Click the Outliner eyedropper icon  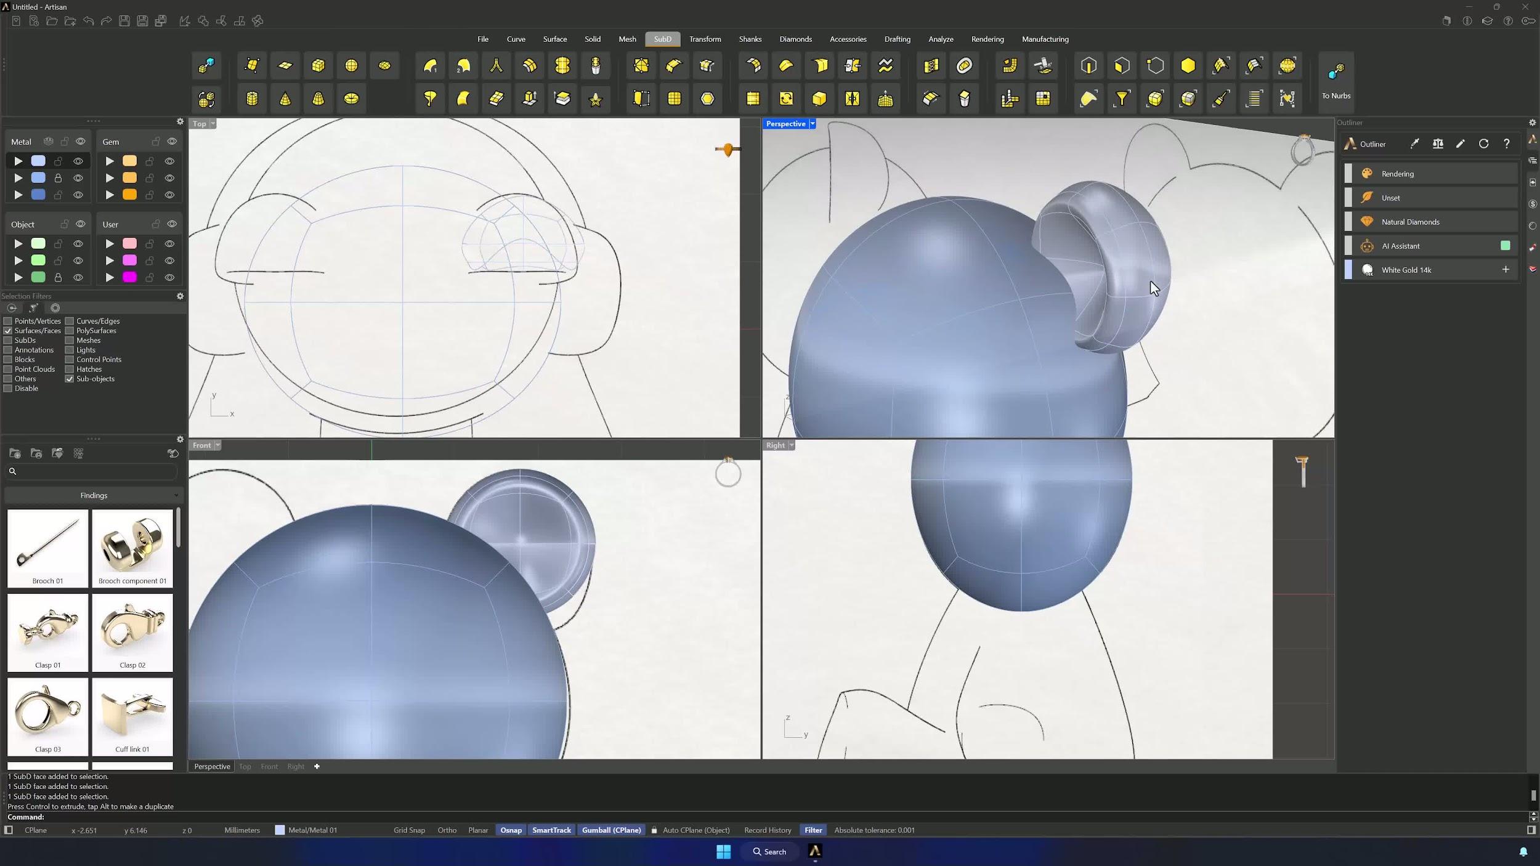(x=1415, y=144)
